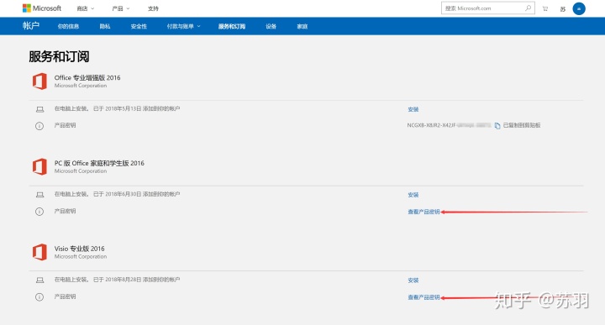The width and height of the screenshot is (605, 325).
Task: Click the Office 专业增强版 2016 title
Action: pyautogui.click(x=87, y=77)
